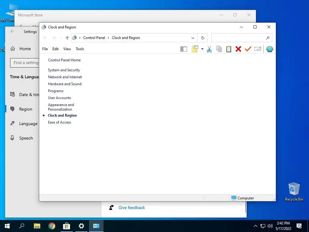Show hidden system tray icons
309x232 pixels.
pos(255,226)
